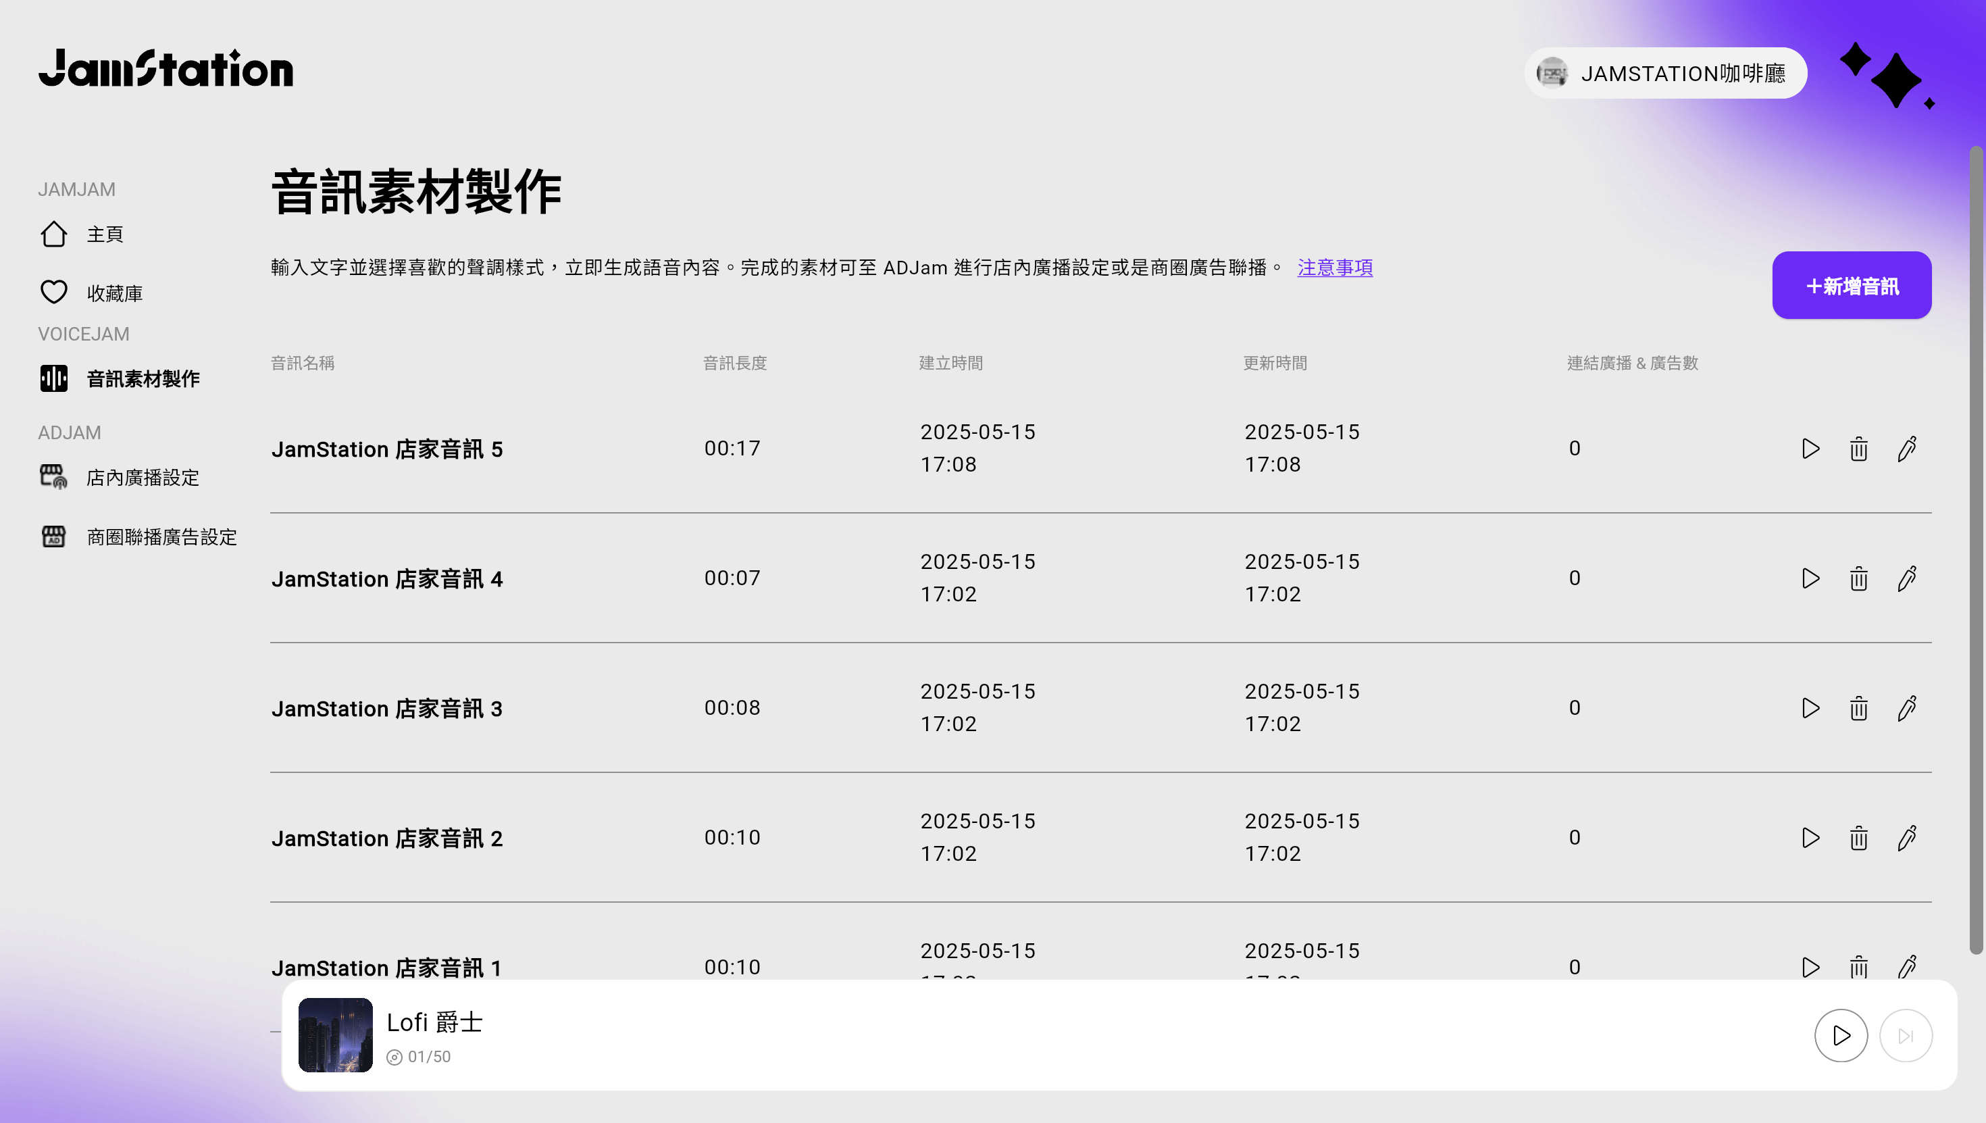Image resolution: width=1986 pixels, height=1123 pixels.
Task: Click the name JamStation 店家音訊 3
Action: pyautogui.click(x=387, y=708)
